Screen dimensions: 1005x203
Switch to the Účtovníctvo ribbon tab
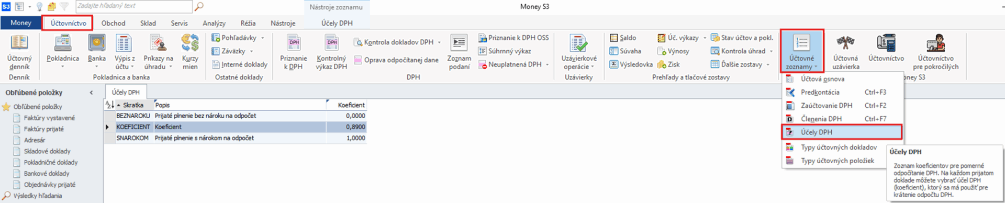(x=68, y=23)
